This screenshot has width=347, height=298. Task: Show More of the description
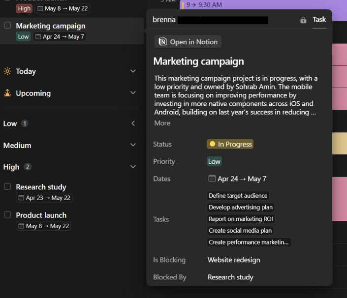pos(162,123)
